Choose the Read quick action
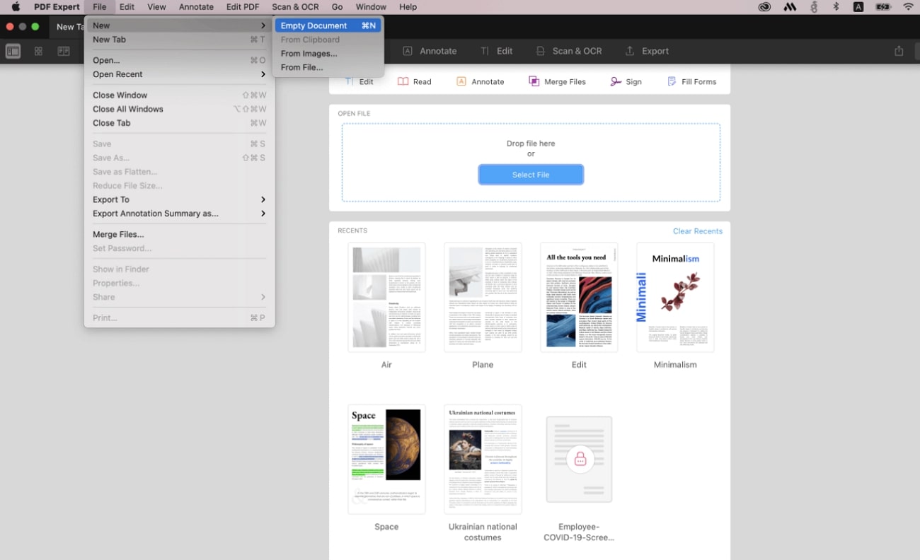Image resolution: width=920 pixels, height=560 pixels. (x=414, y=81)
